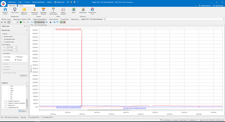Open the Отчеты menu
Screen dimensions: 225x122
[27, 2]
